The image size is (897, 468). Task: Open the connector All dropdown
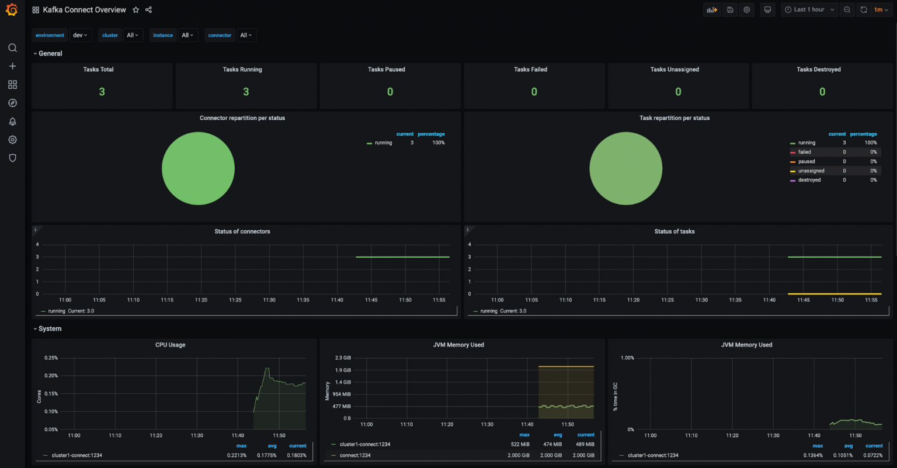tap(246, 35)
